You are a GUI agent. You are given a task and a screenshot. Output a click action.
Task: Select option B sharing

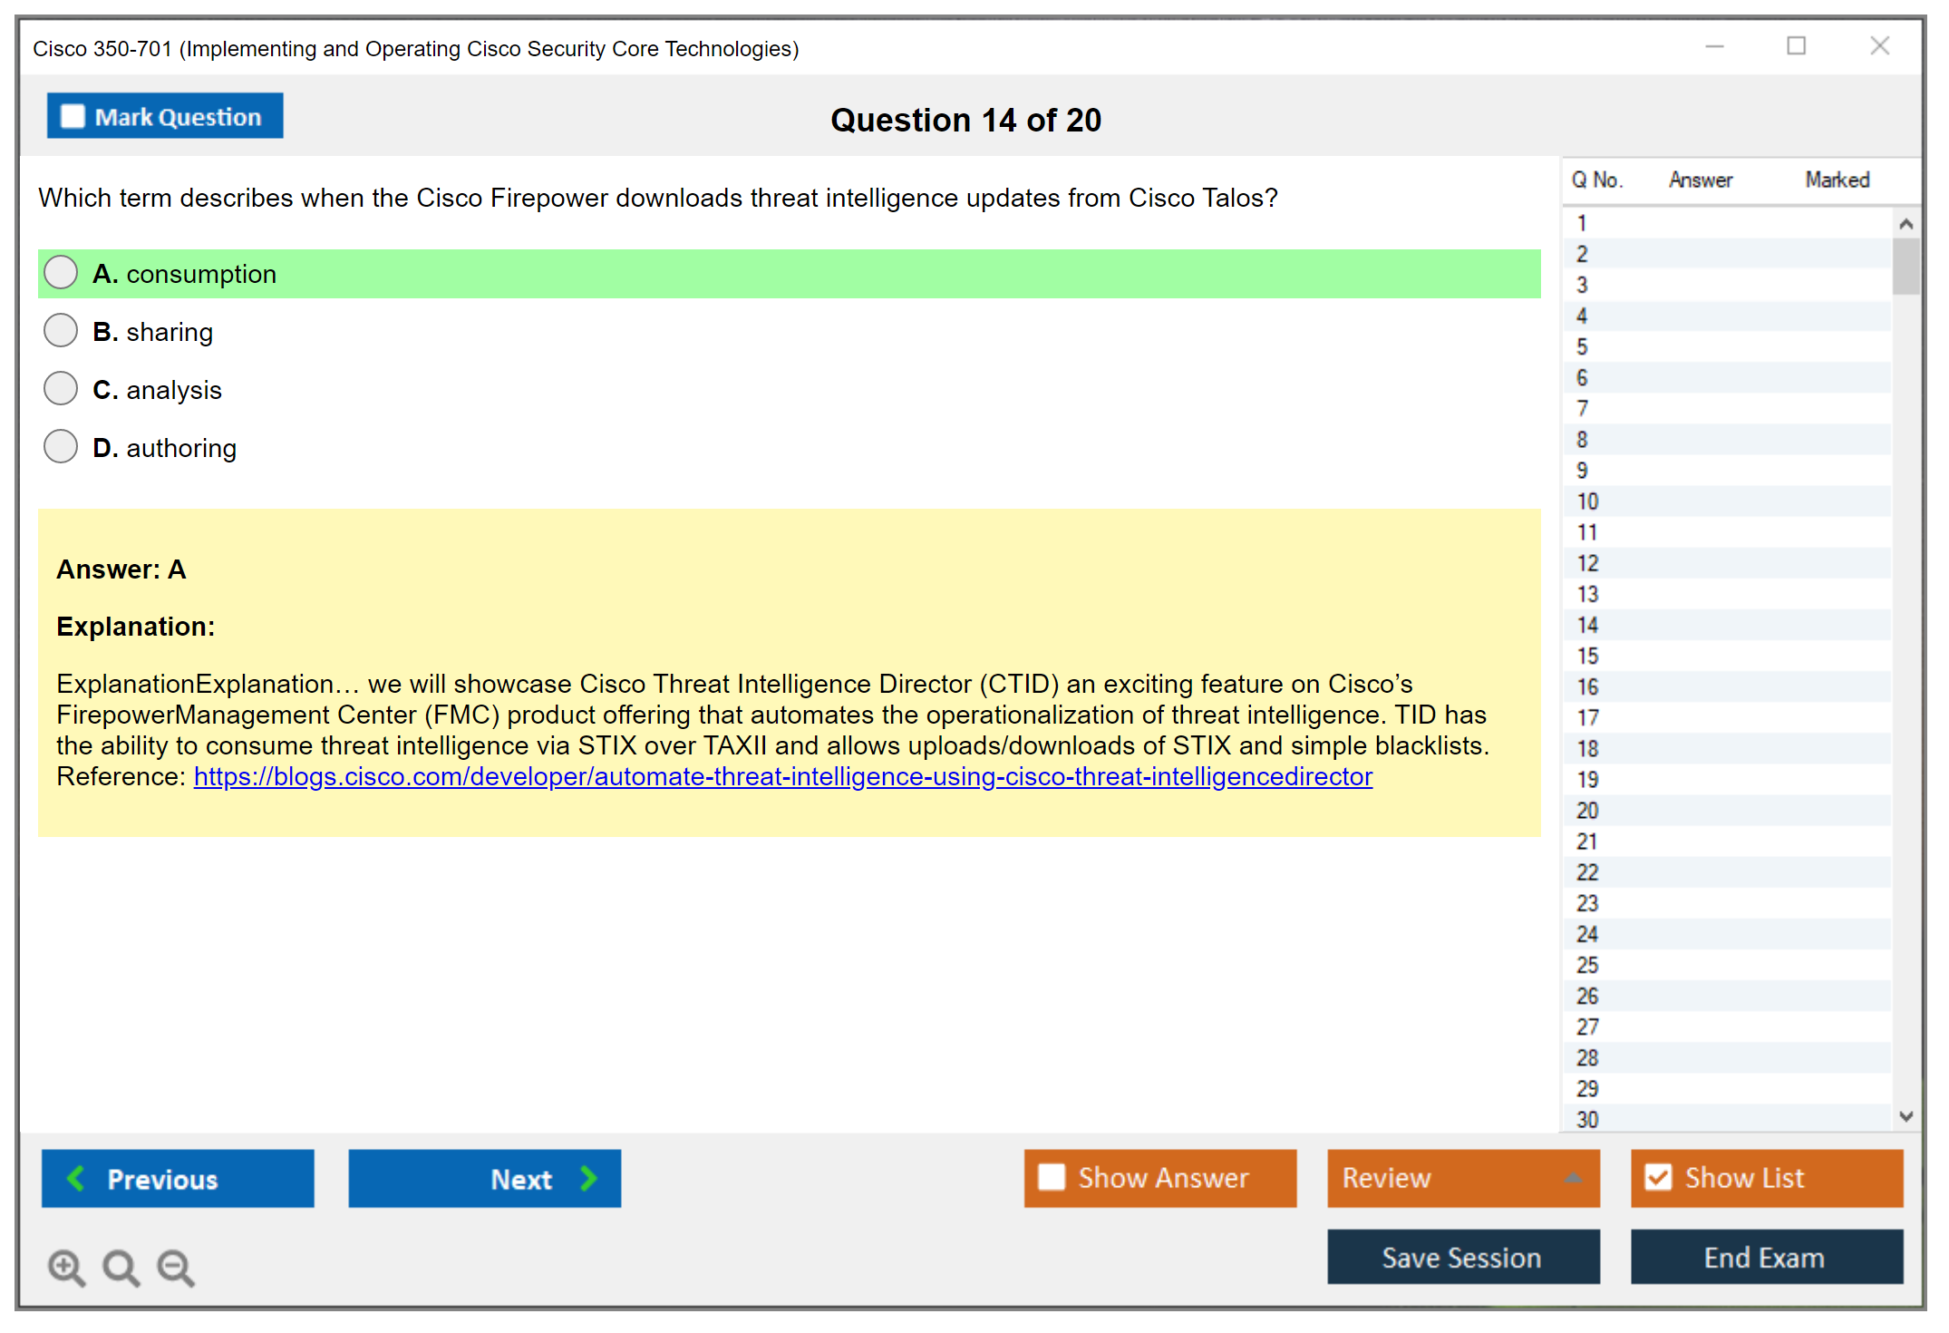tap(61, 331)
